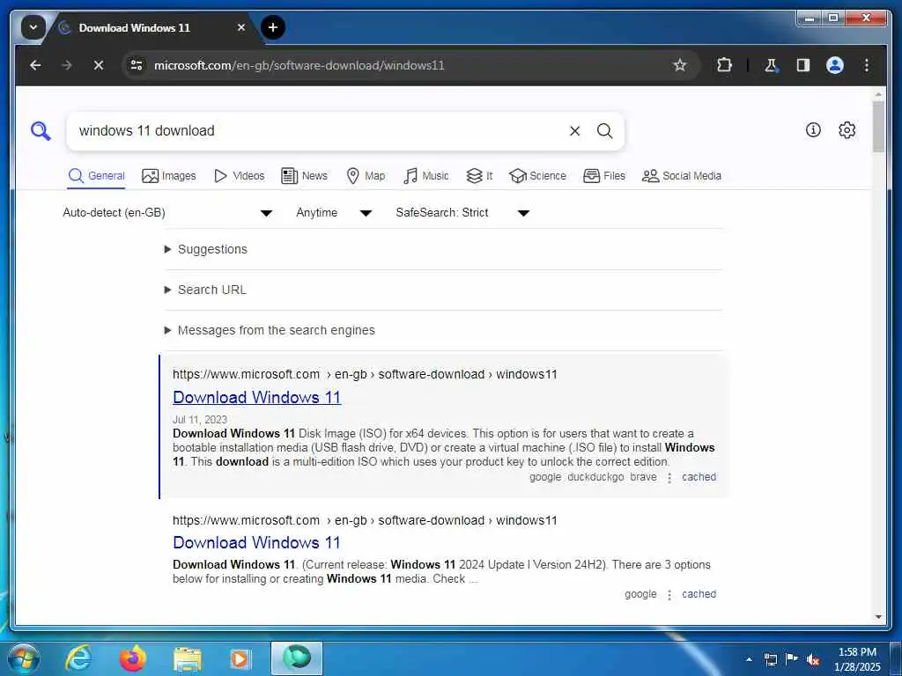Close the Download Windows 11 tab
902x676 pixels.
point(241,27)
